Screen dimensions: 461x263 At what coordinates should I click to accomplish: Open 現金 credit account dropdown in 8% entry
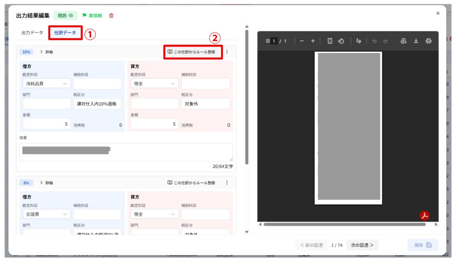coord(155,214)
